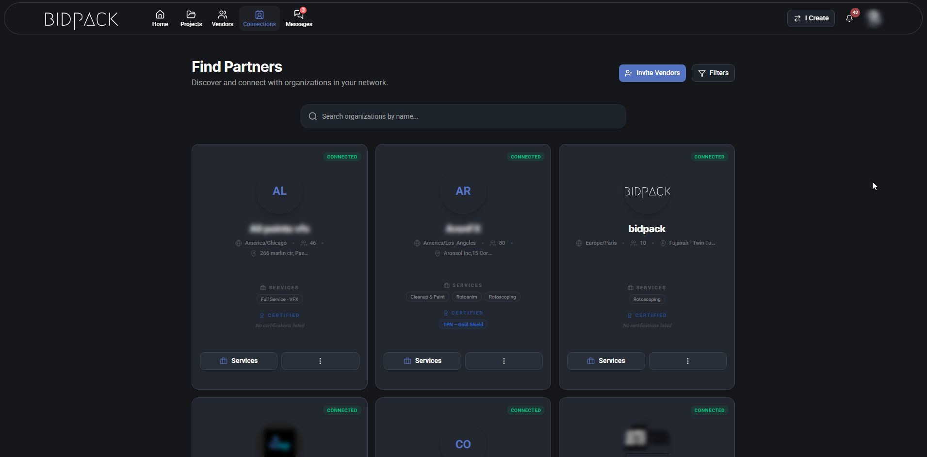Open more options menu on AR card
Viewport: 927px width, 457px height.
504,361
